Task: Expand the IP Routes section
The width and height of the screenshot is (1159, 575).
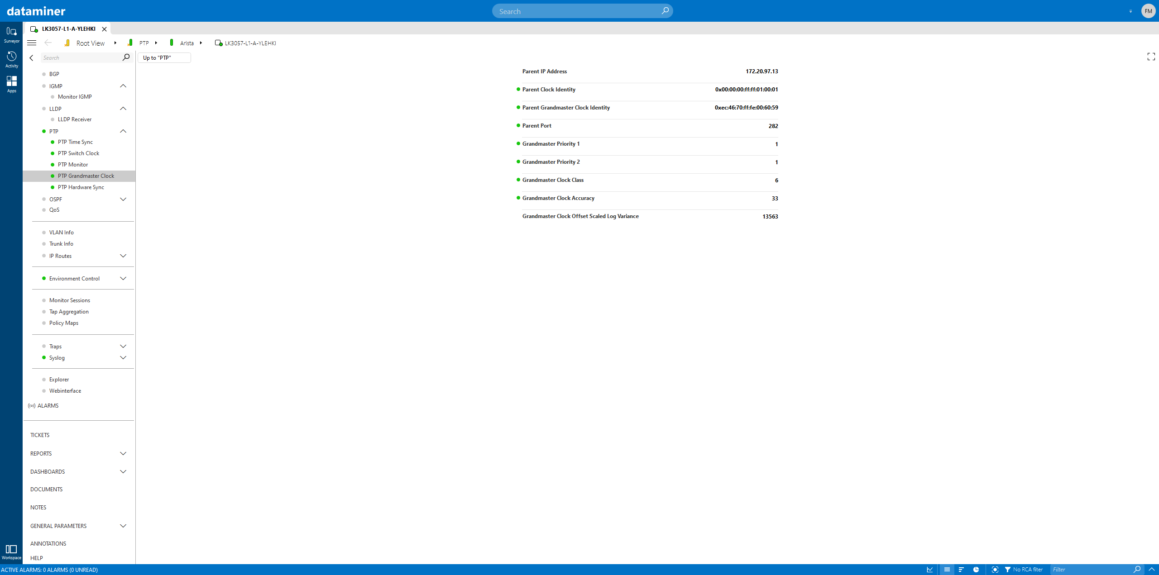Action: pos(123,256)
